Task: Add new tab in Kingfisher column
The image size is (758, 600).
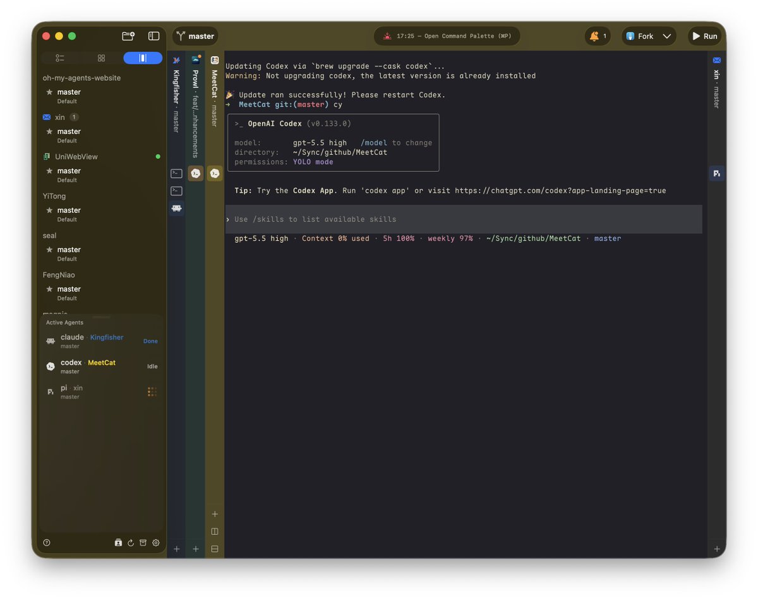Action: tap(177, 549)
